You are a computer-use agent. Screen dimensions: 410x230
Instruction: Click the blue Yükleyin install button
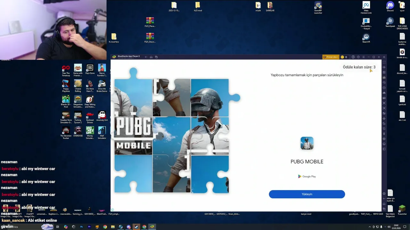(307, 194)
